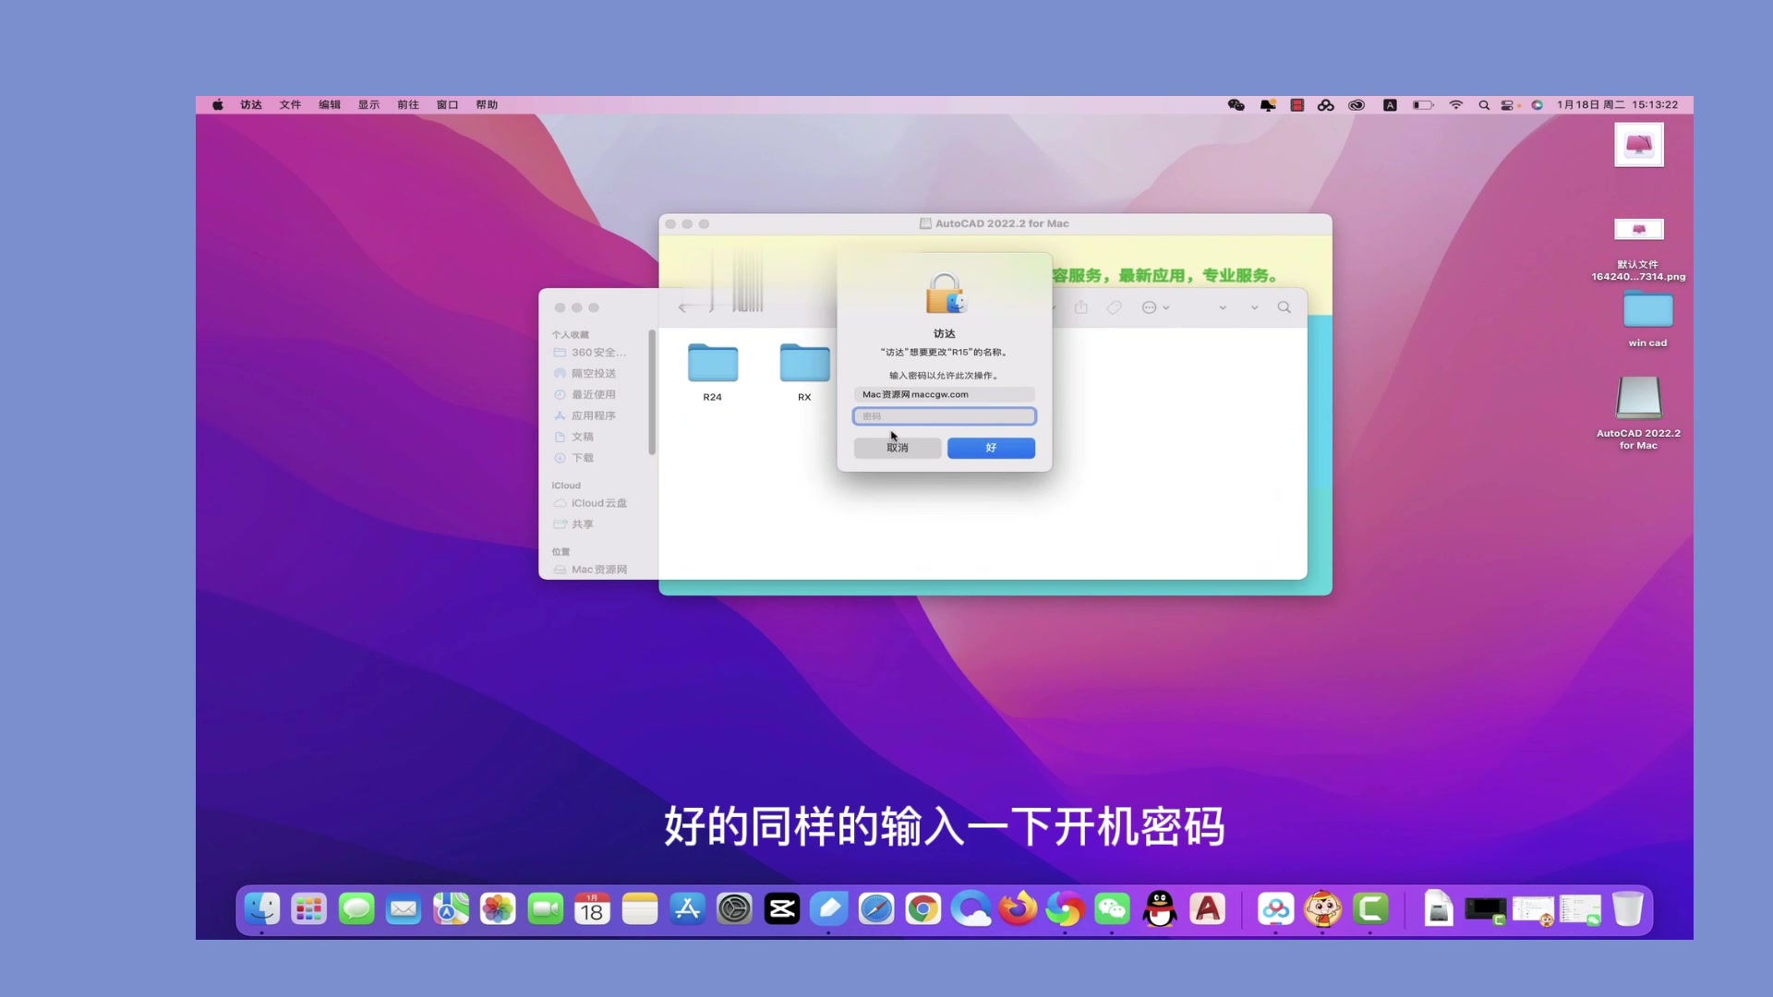Open App Store from the Dock

[687, 909]
